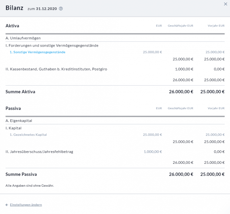Click the back arrow before Einstellungen ändern
The image size is (230, 214).
7,205
